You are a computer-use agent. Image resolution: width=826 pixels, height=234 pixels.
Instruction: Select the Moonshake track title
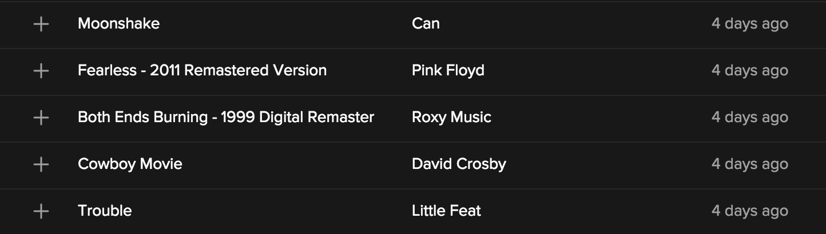pyautogui.click(x=118, y=24)
